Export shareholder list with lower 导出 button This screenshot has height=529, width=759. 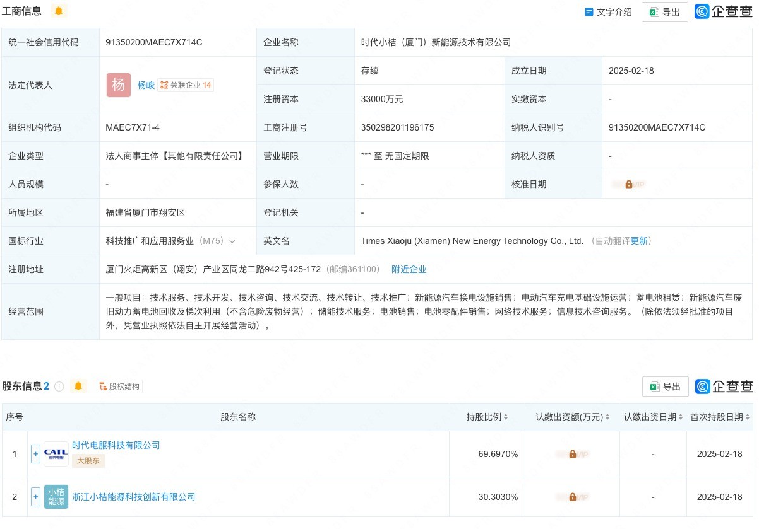(x=666, y=387)
